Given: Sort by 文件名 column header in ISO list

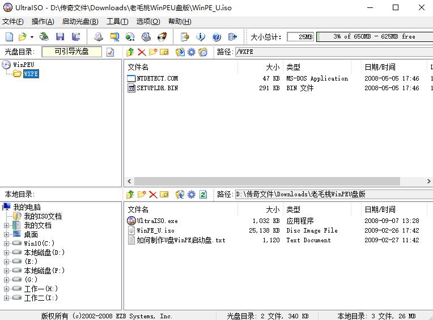Looking at the screenshot, I should (180, 67).
